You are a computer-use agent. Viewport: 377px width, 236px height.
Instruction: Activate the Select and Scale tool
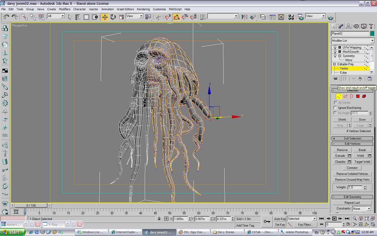tap(121, 17)
